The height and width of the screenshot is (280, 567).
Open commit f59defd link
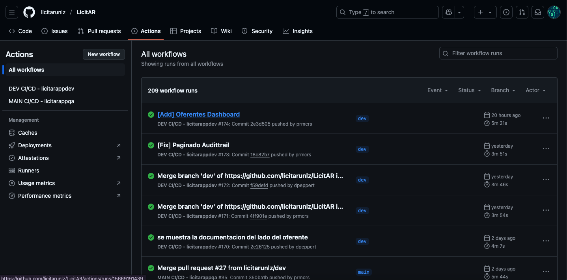click(259, 185)
